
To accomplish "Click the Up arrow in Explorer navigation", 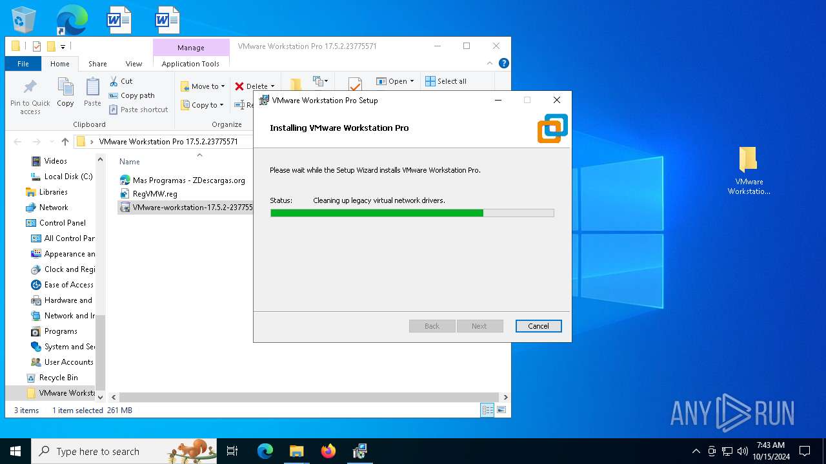I will click(x=65, y=142).
